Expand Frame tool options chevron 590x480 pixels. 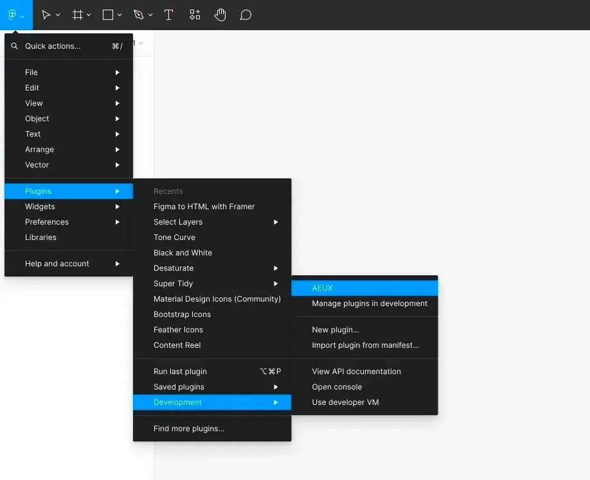pos(89,15)
